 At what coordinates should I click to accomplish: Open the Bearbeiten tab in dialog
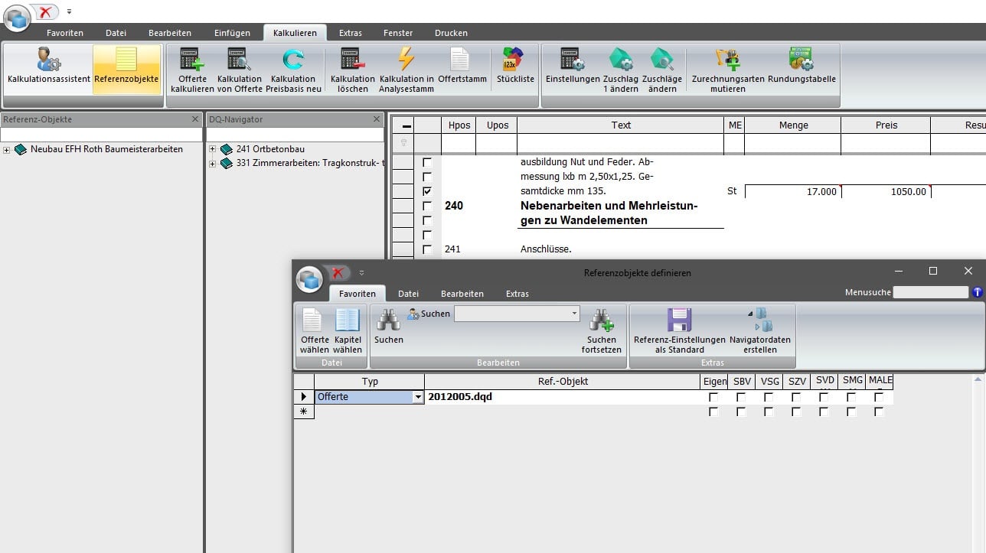point(462,294)
